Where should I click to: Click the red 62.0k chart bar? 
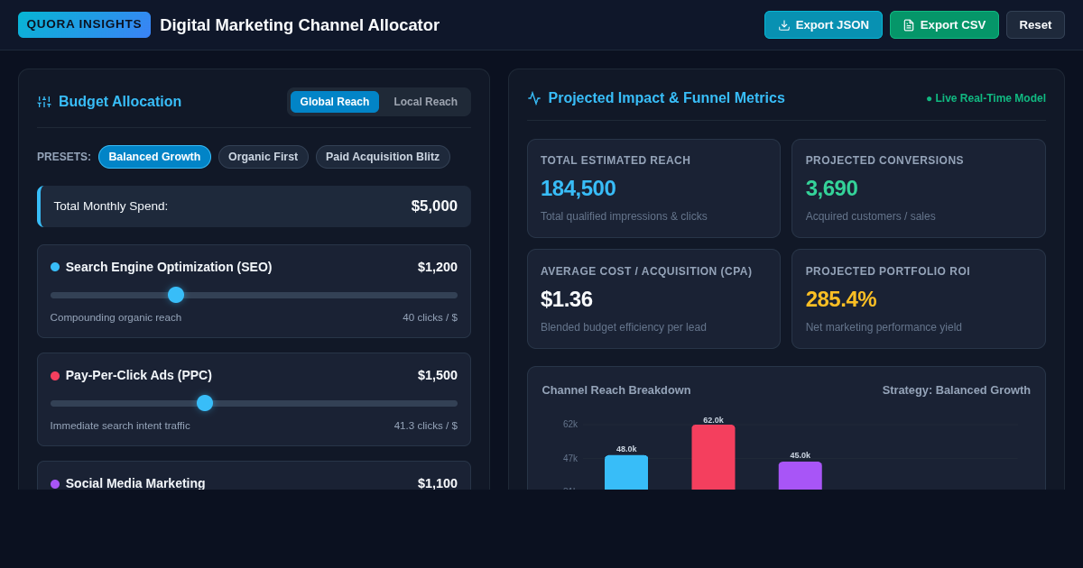pyautogui.click(x=713, y=457)
